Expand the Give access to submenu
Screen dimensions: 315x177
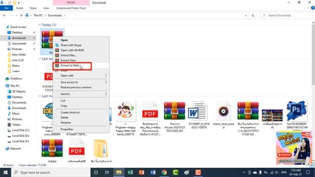point(81,82)
